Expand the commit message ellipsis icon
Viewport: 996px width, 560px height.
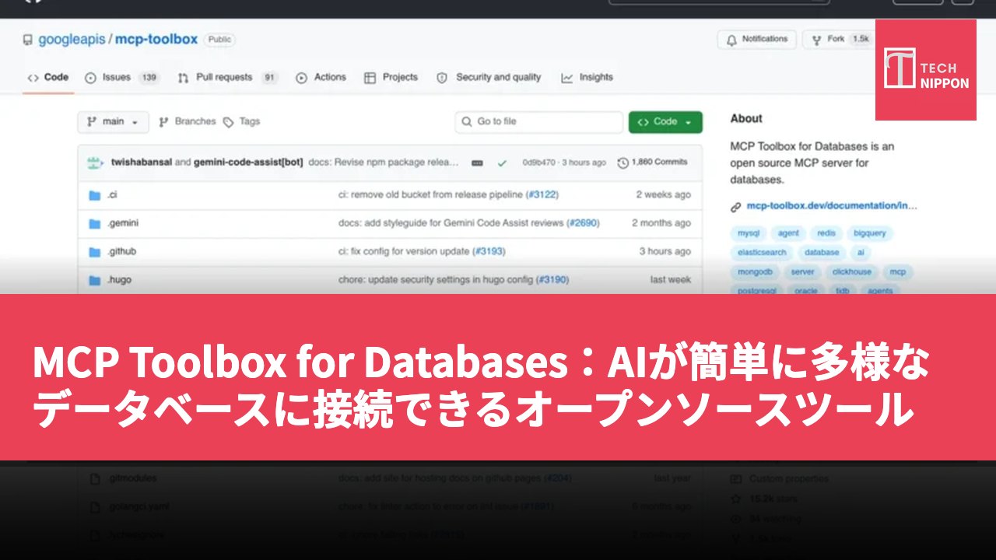(x=477, y=163)
